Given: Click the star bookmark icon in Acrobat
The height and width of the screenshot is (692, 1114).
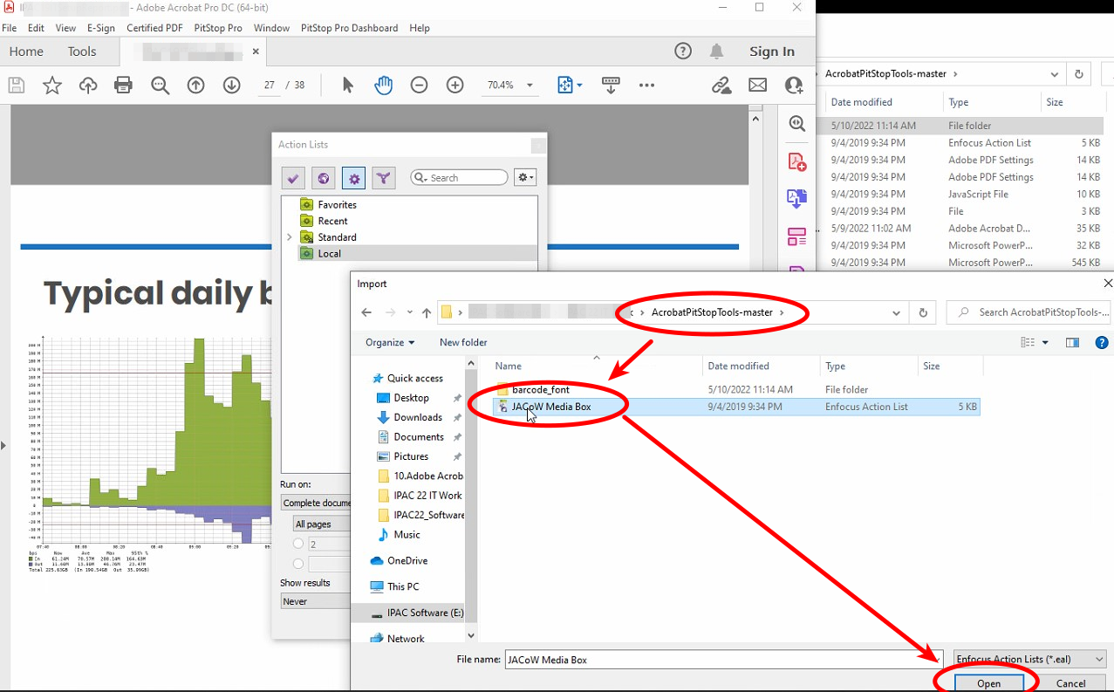Looking at the screenshot, I should click(x=52, y=85).
